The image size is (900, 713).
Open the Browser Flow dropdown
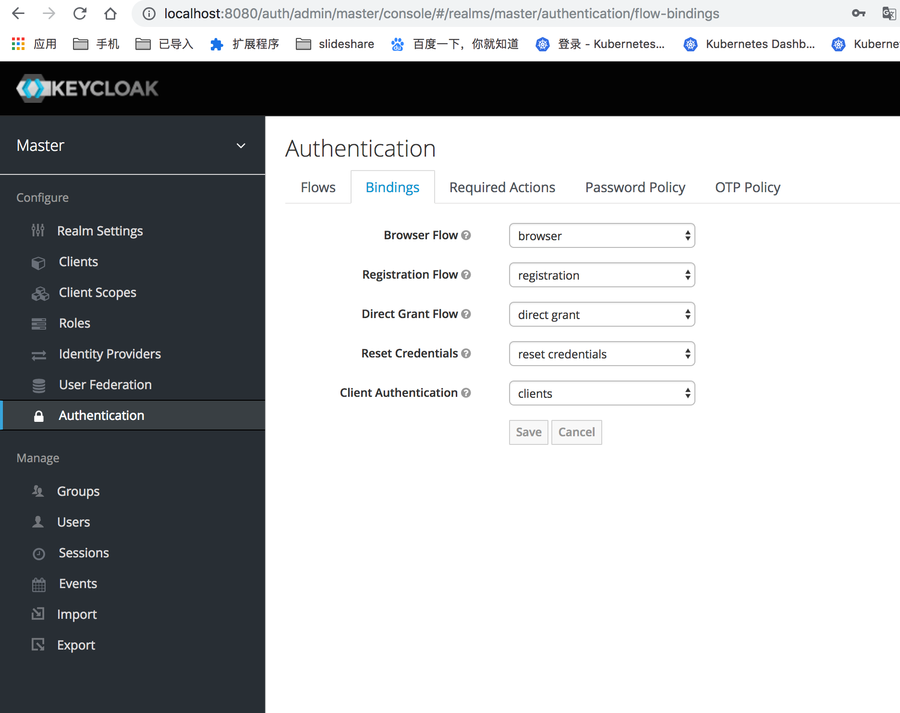point(601,235)
